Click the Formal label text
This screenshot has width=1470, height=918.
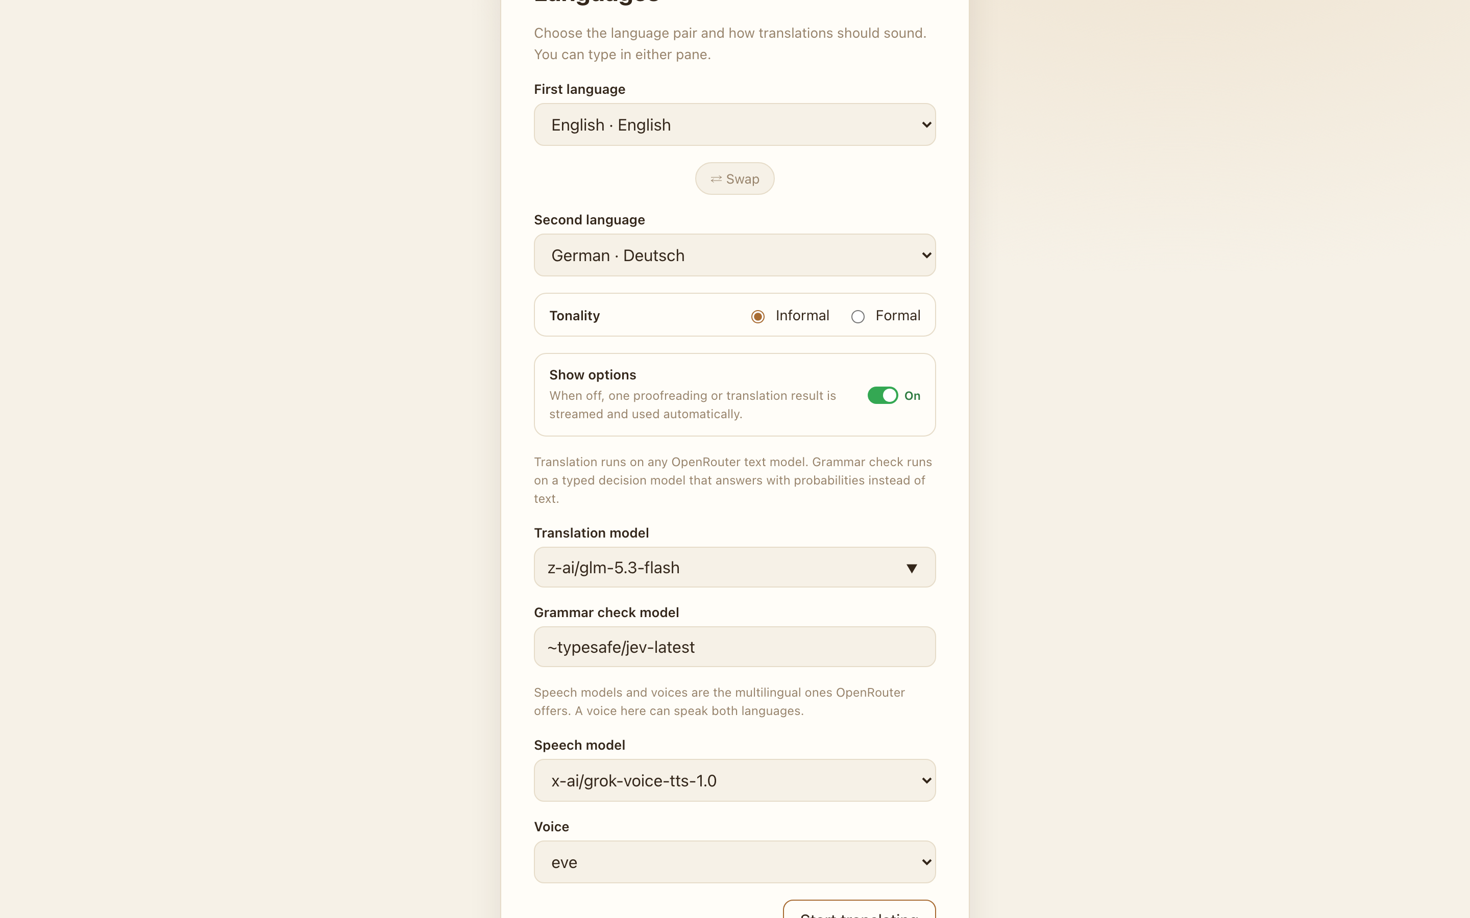click(898, 316)
